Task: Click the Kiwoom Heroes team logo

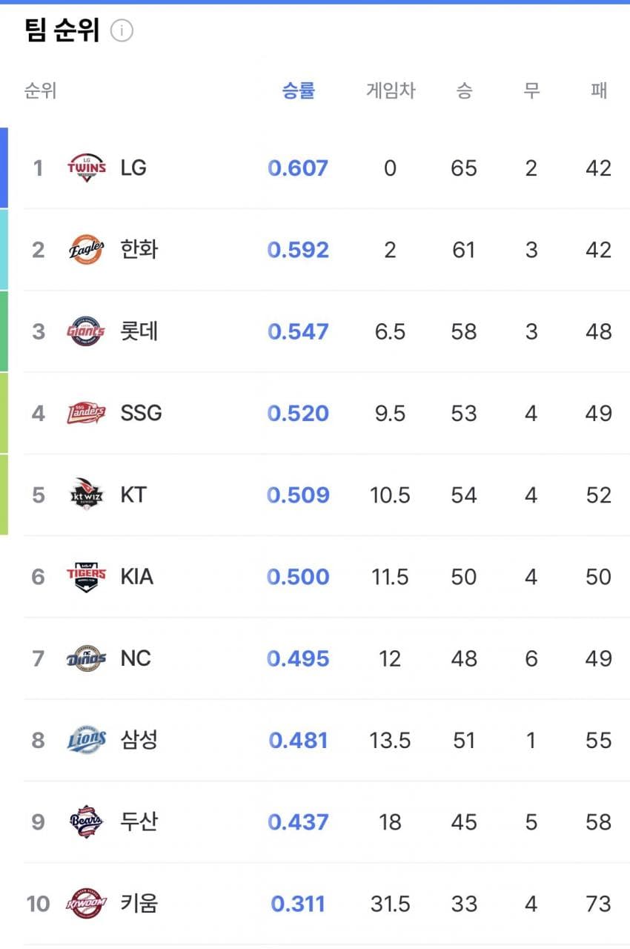Action: 87,903
